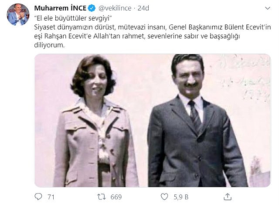This screenshot has width=279, height=205.
Task: Click the 71 replies count
Action: (51, 197)
